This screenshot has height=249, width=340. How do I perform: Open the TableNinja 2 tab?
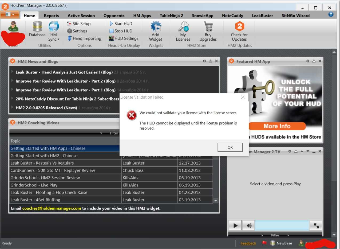pos(171,15)
